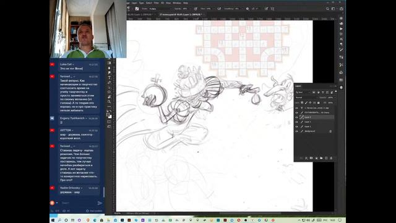Send the chat message
This screenshot has height=223, width=396.
pos(100,203)
